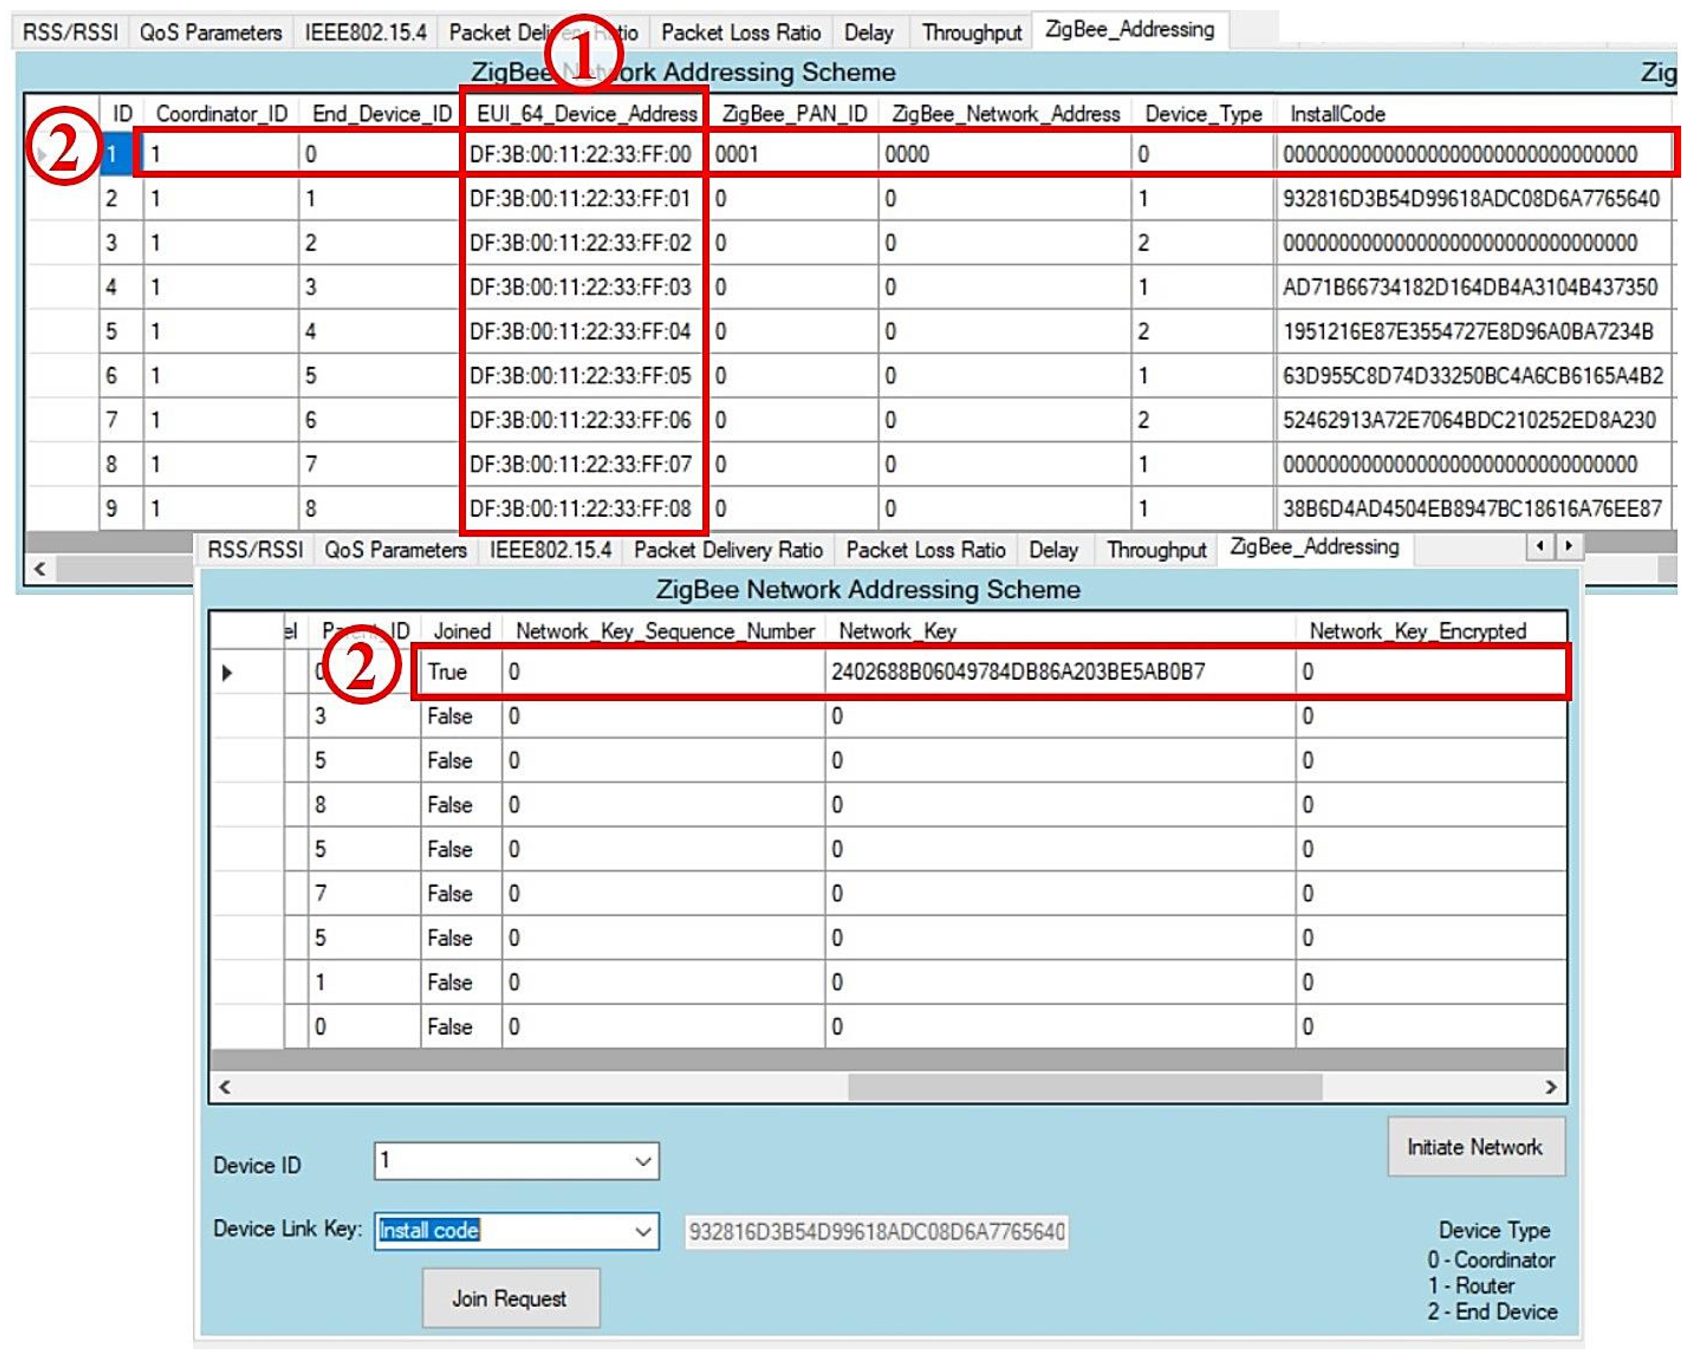The width and height of the screenshot is (1697, 1360).
Task: Open upper QoS Parameters tab
Action: click(x=210, y=33)
